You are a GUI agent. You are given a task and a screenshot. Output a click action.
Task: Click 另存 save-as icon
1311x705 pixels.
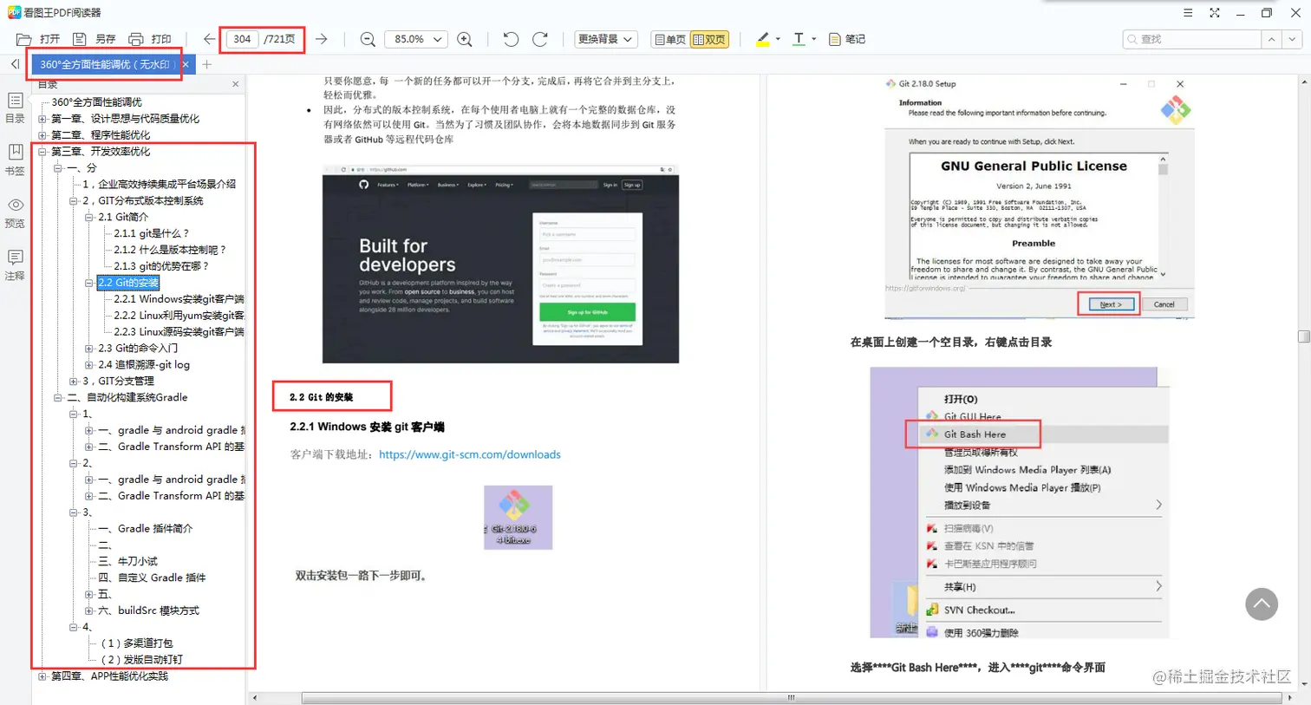[x=79, y=39]
